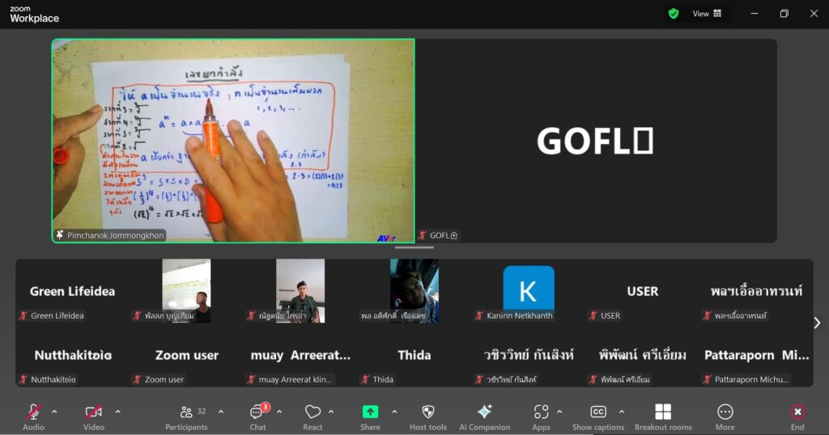Click muted mic icon beside GOFL name

(422, 235)
